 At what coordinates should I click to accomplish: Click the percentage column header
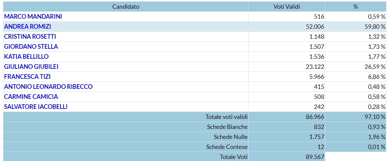(356, 7)
